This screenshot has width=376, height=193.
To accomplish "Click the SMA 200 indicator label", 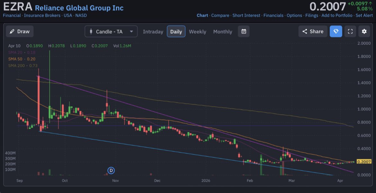I will tap(23, 65).
